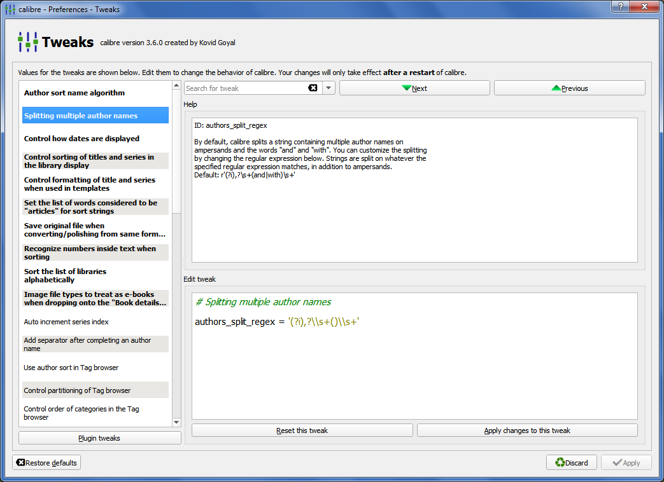
Task: Reset this tweak to default
Action: [x=302, y=430]
